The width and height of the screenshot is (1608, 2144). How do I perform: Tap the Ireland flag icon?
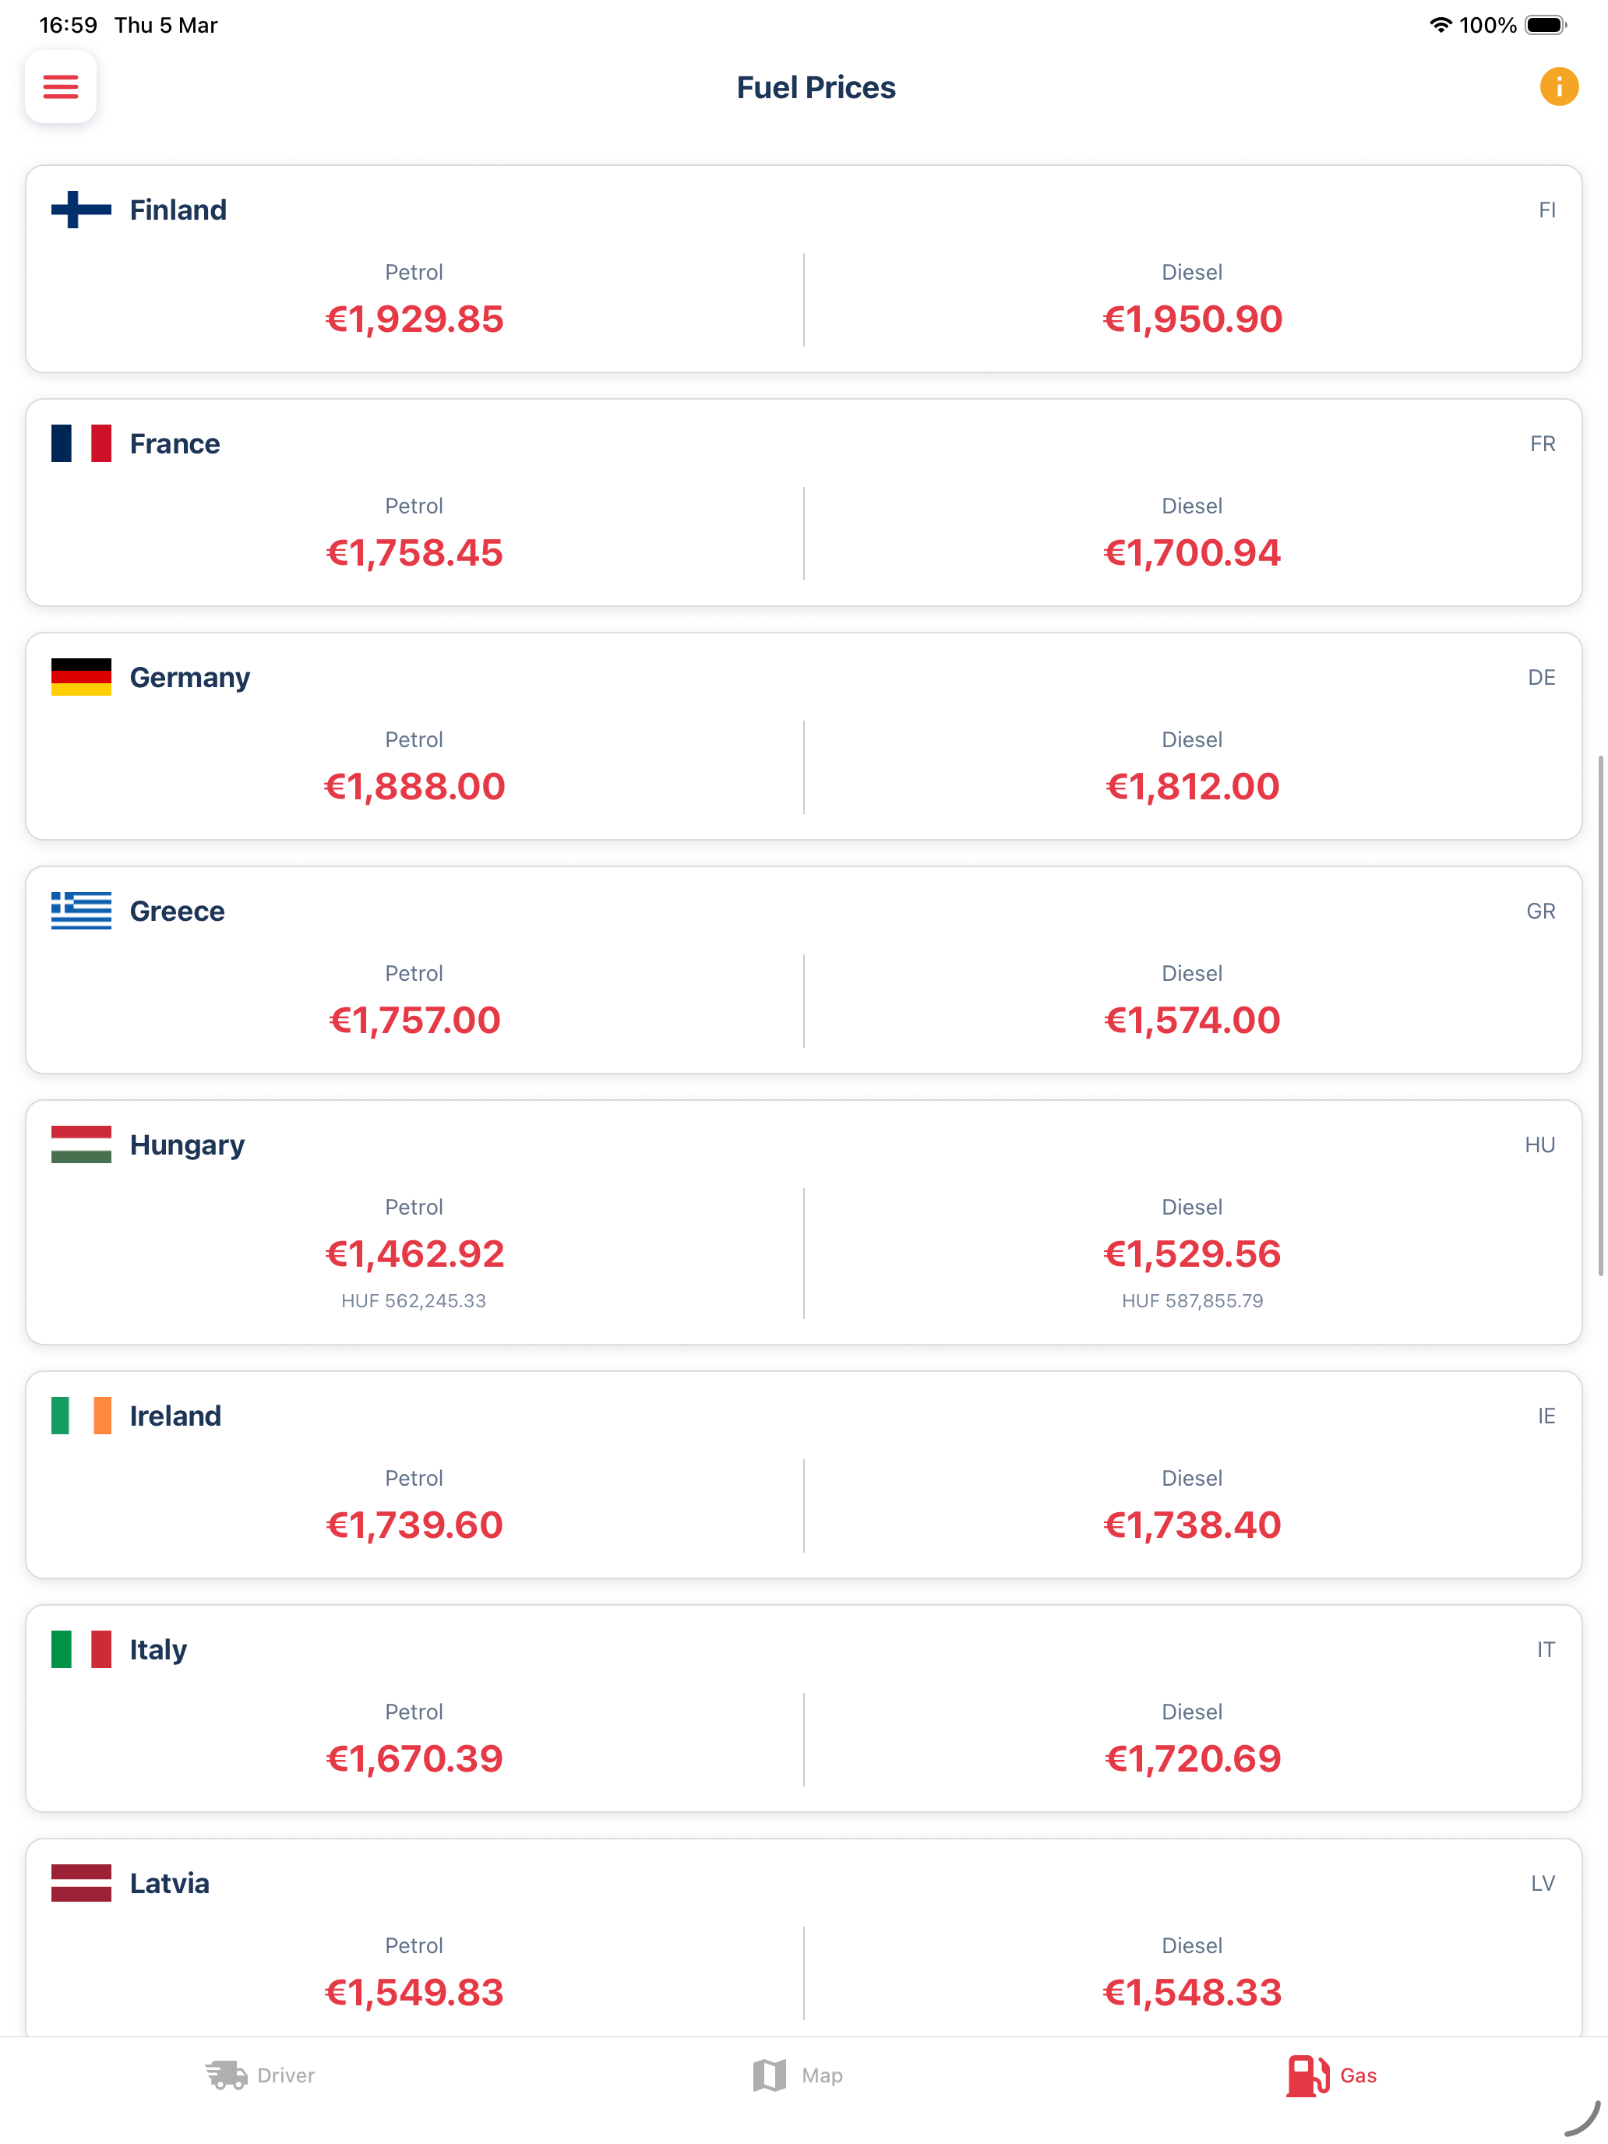(x=82, y=1415)
